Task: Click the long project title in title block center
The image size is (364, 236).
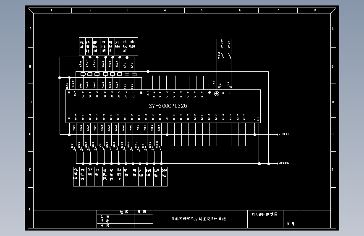Action: tap(199, 219)
